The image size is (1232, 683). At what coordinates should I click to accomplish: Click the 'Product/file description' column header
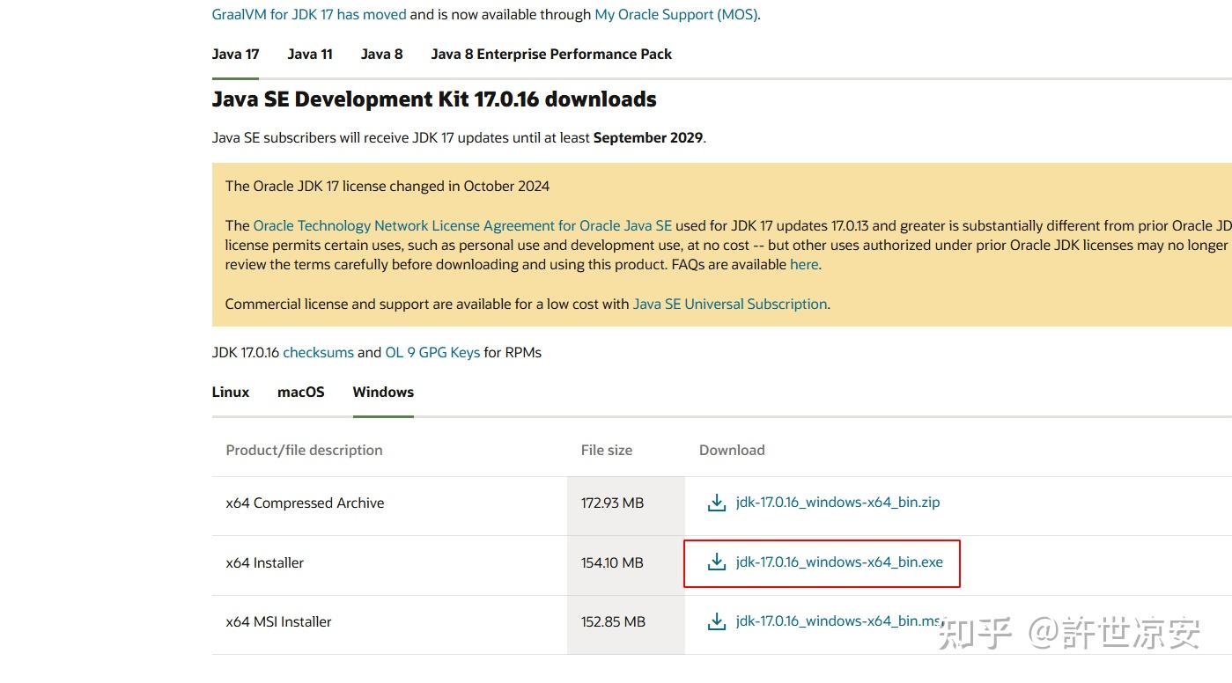click(305, 450)
